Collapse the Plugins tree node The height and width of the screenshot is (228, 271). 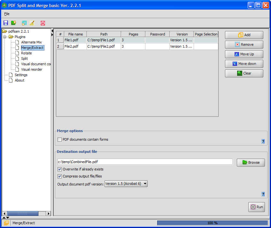[x=5, y=37]
